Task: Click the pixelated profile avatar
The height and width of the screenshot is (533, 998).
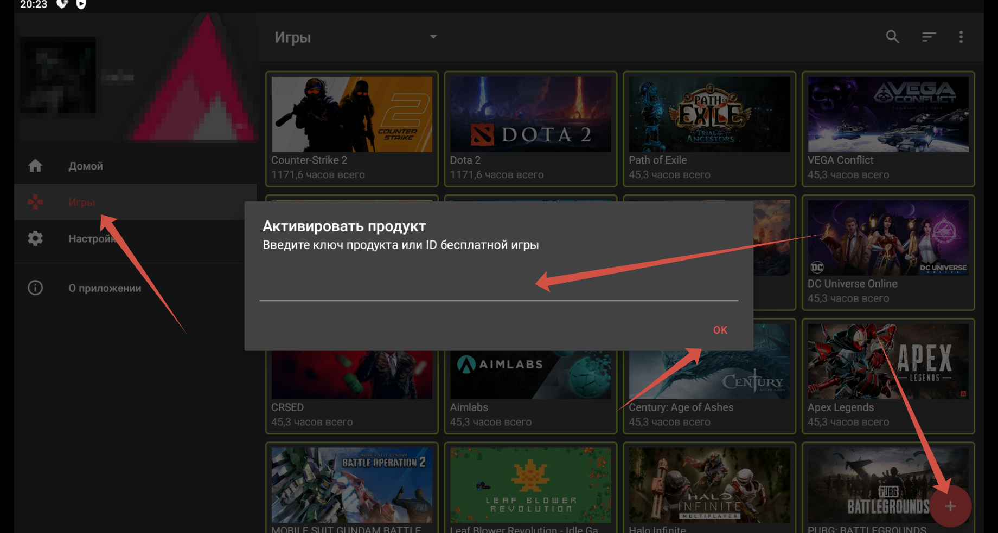Action: click(x=58, y=75)
